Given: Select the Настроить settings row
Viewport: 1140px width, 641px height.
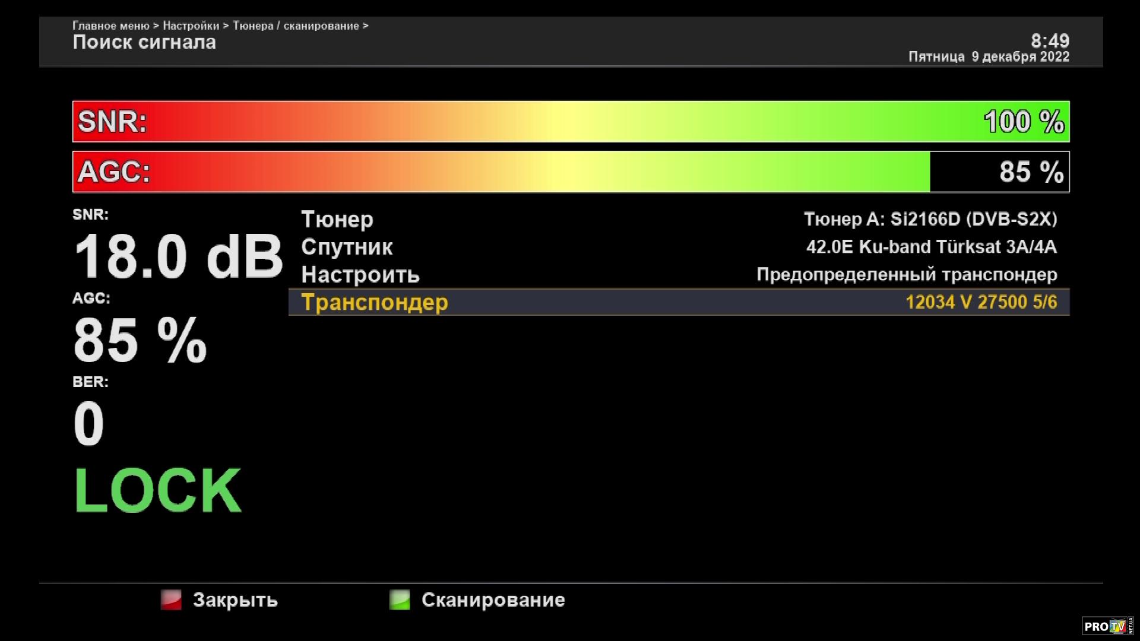Looking at the screenshot, I should tap(360, 275).
